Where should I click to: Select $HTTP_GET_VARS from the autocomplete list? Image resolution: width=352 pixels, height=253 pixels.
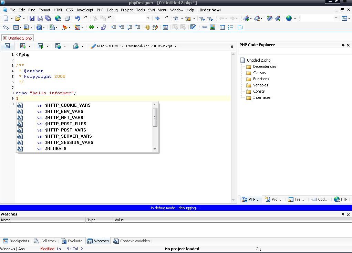[85, 118]
